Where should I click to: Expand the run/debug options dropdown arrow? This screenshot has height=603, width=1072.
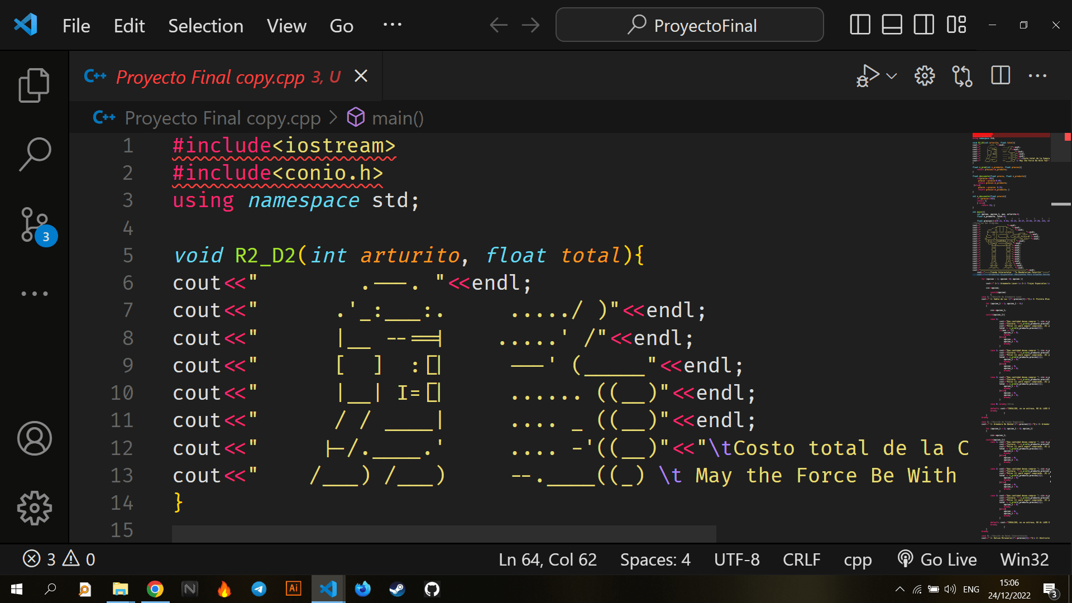pyautogui.click(x=892, y=76)
